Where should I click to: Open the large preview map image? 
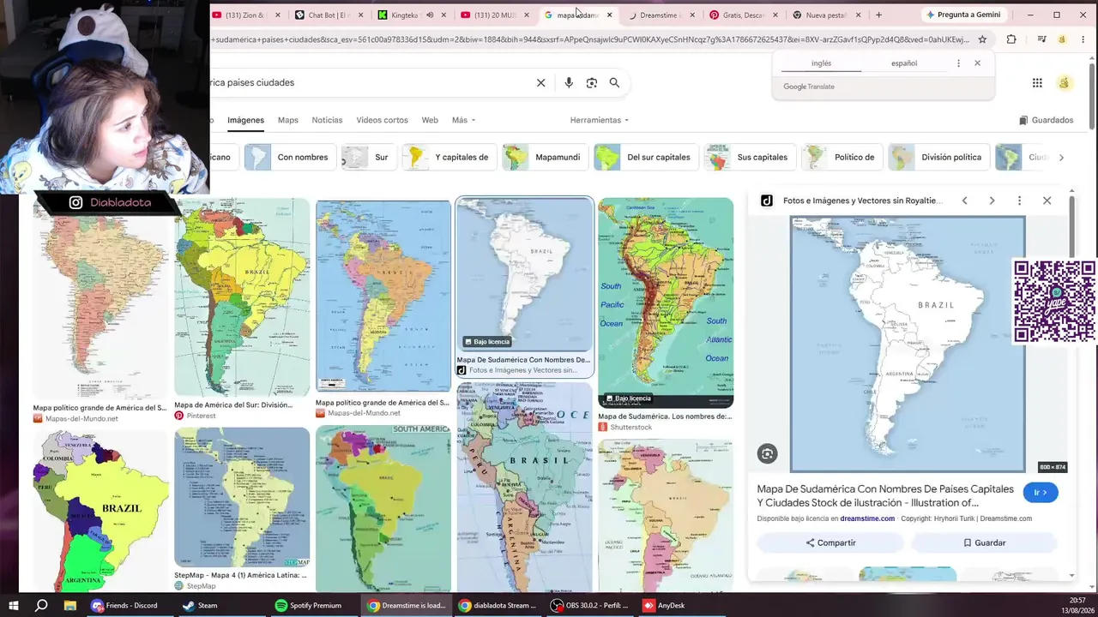coord(908,344)
